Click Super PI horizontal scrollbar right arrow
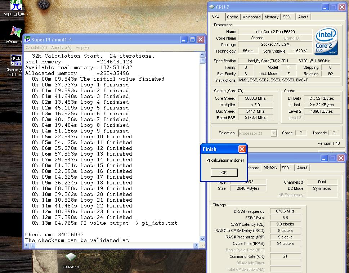Image resolution: width=349 pixels, height=273 pixels. [196, 245]
